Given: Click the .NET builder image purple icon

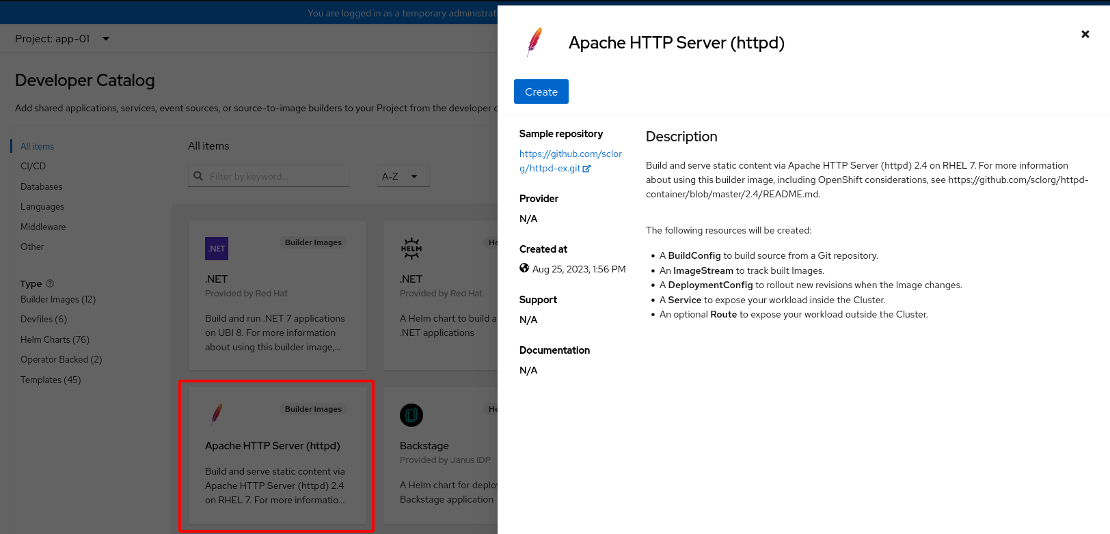Looking at the screenshot, I should (217, 249).
